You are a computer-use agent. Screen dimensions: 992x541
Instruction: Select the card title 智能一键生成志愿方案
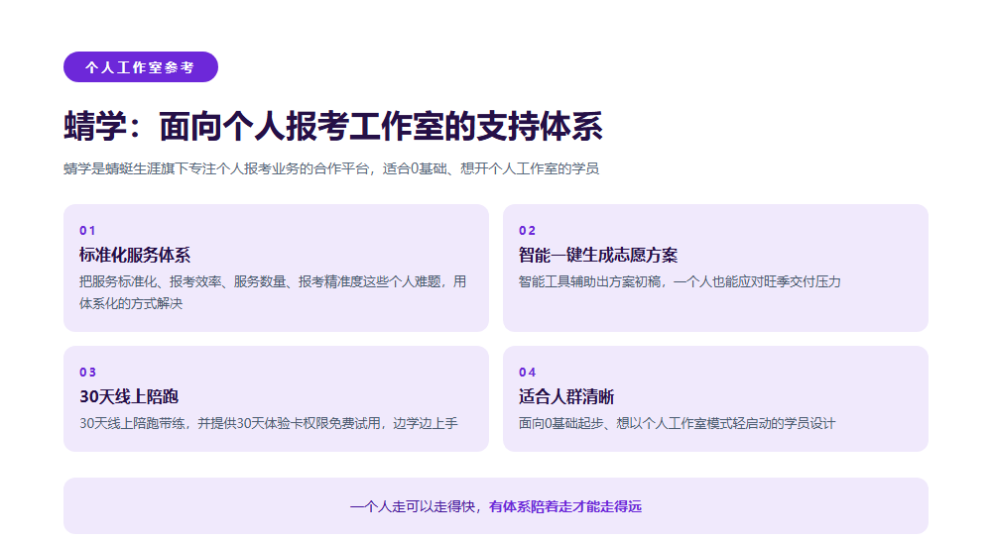point(598,255)
